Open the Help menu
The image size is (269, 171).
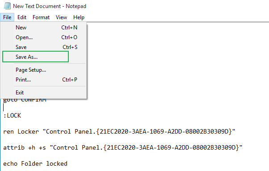pos(79,17)
